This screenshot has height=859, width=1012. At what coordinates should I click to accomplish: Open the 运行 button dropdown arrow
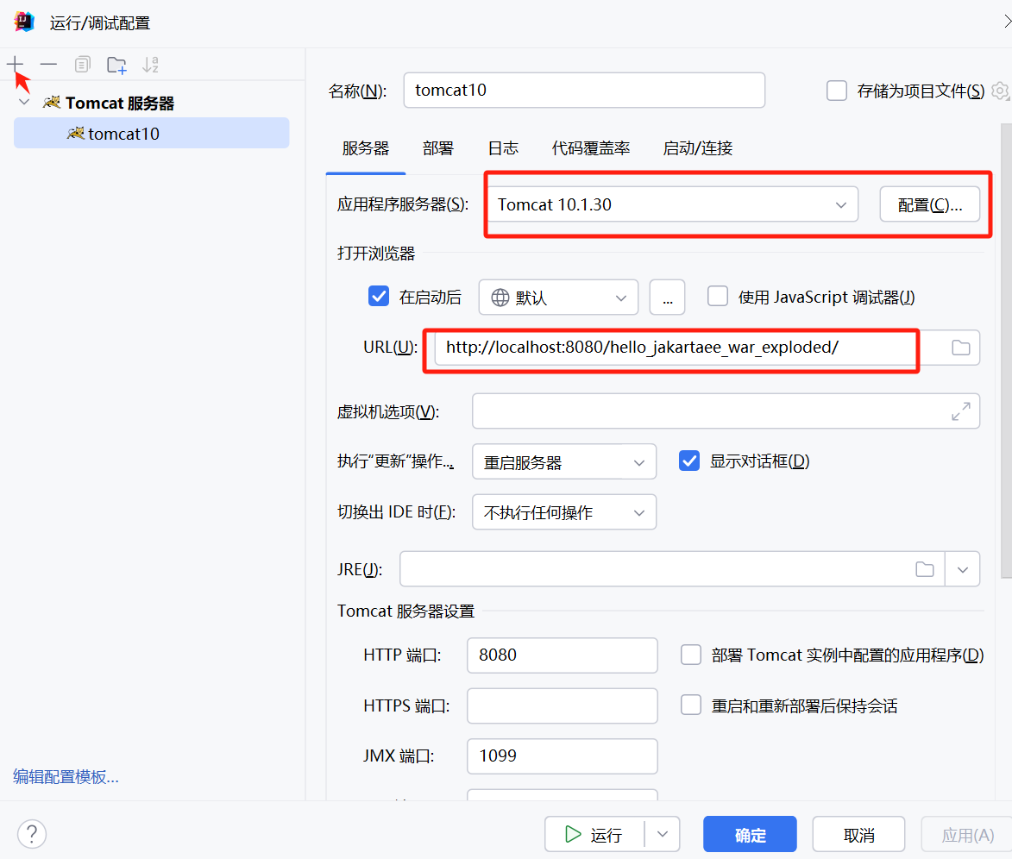point(663,834)
